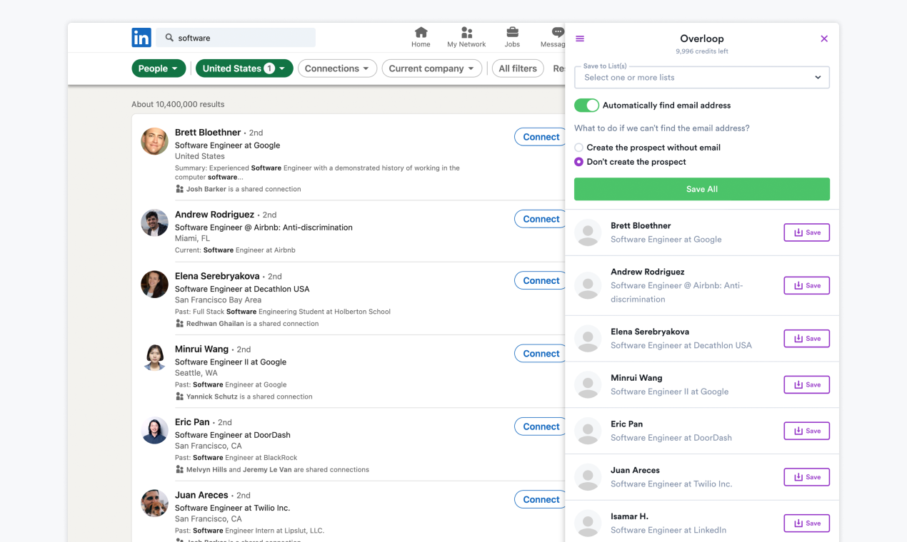Click the software search input field

tap(236, 37)
